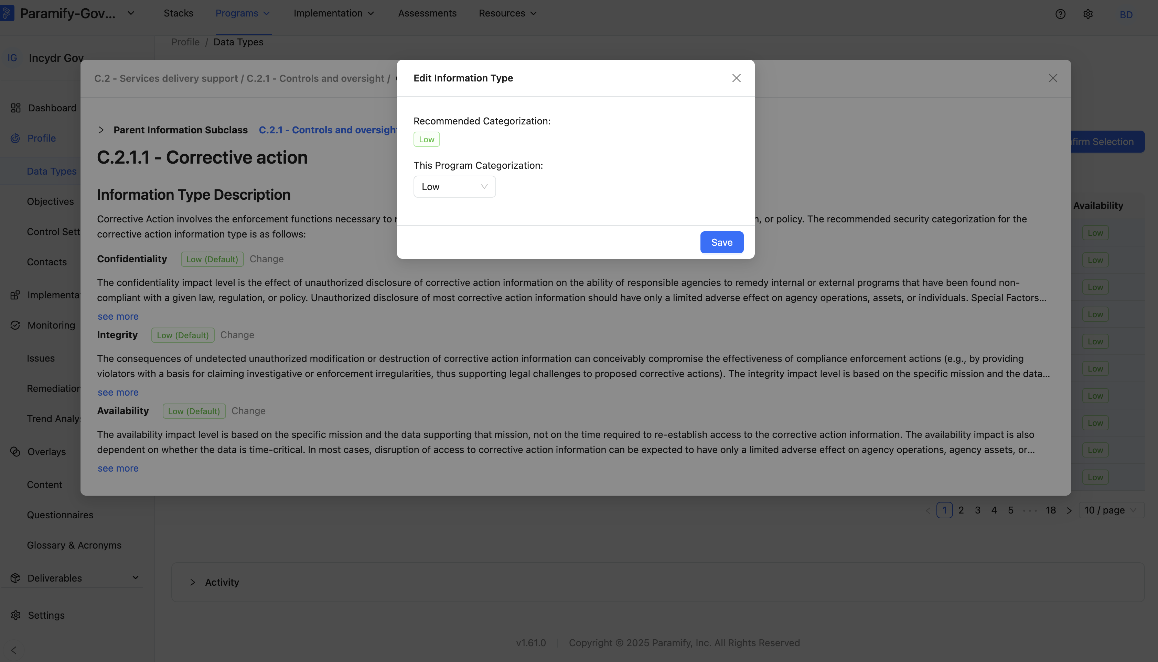Open Questionnaires in sidebar

pos(60,515)
